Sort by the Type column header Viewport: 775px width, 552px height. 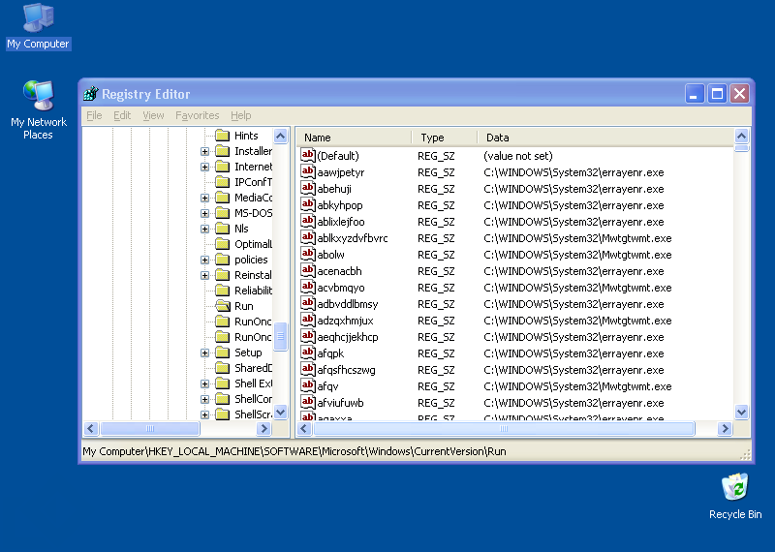point(445,138)
